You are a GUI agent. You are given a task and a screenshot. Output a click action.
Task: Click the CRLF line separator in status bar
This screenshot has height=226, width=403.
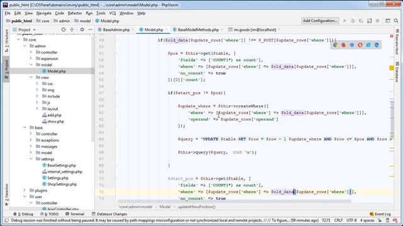point(338,220)
